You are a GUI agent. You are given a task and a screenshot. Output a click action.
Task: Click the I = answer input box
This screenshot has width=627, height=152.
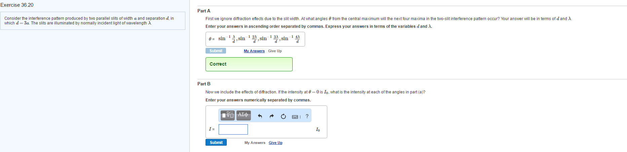(233, 129)
